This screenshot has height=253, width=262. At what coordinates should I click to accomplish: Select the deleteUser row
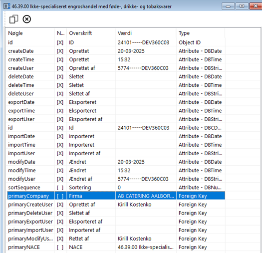click(116, 94)
